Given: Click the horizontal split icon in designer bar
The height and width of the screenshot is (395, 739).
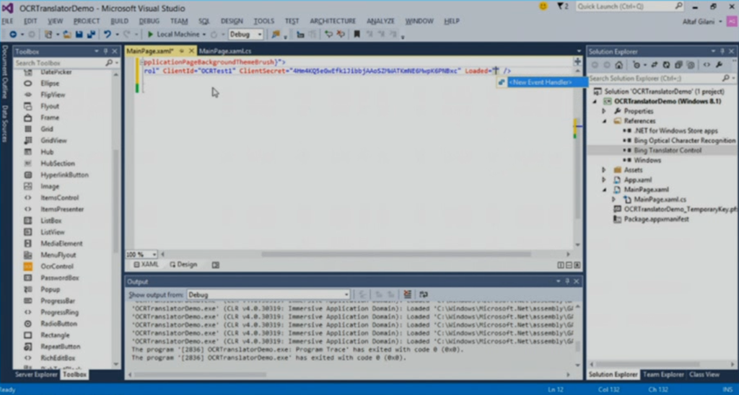Looking at the screenshot, I should coord(569,265).
